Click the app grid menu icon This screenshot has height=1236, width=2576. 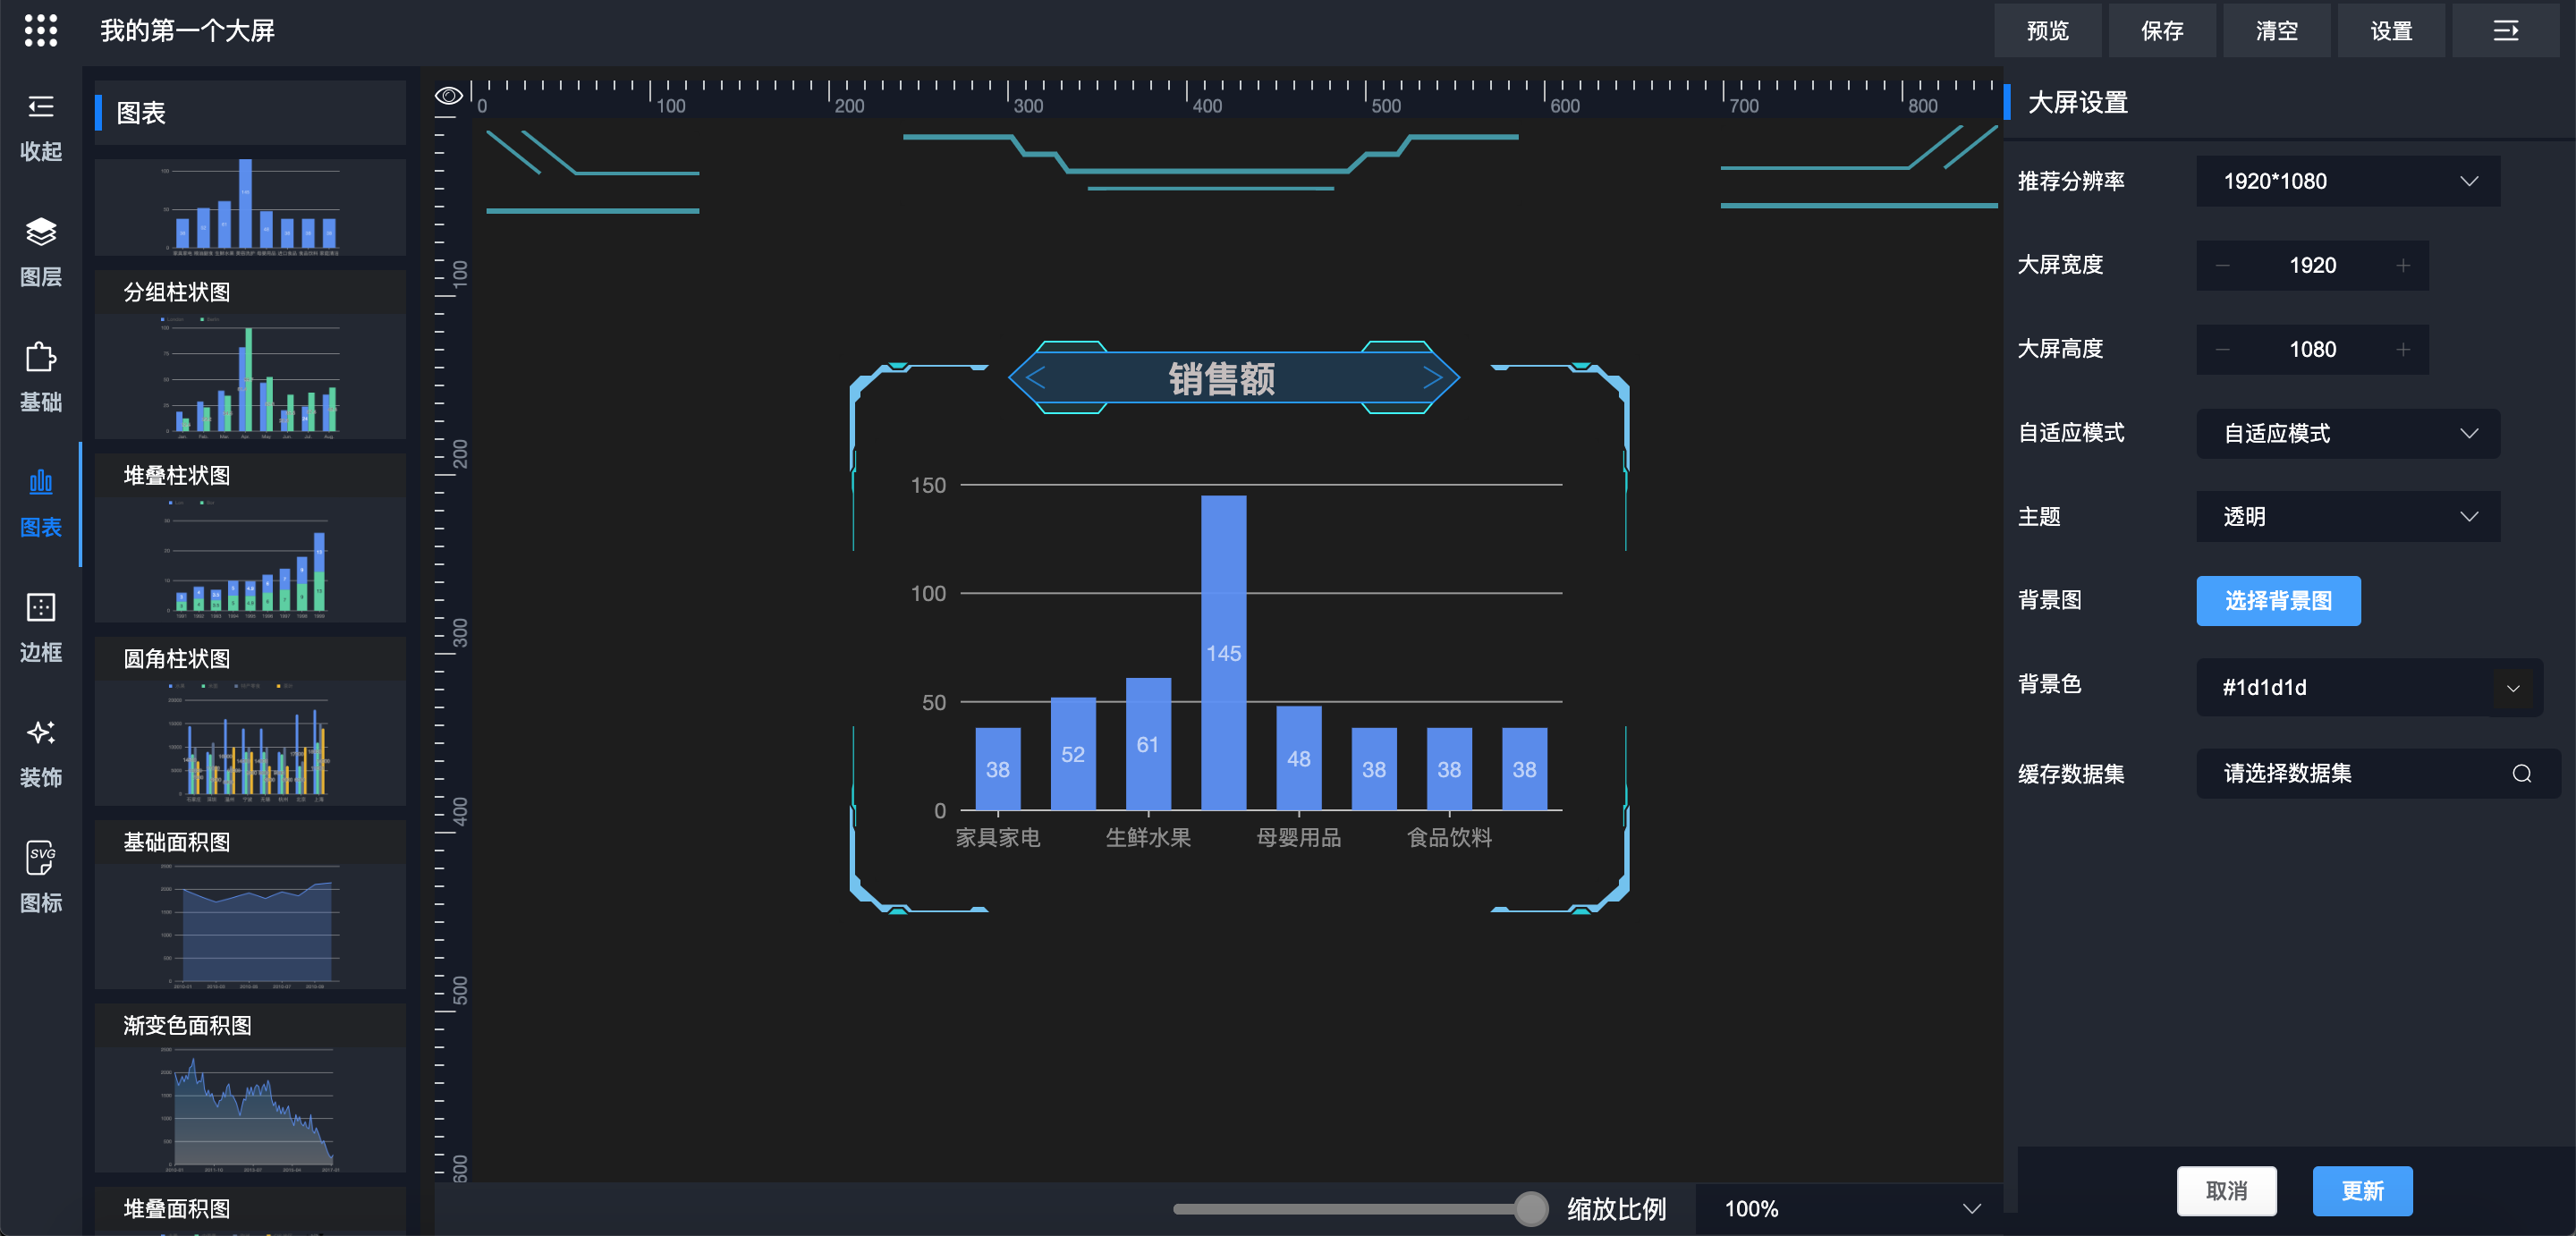pos(40,30)
